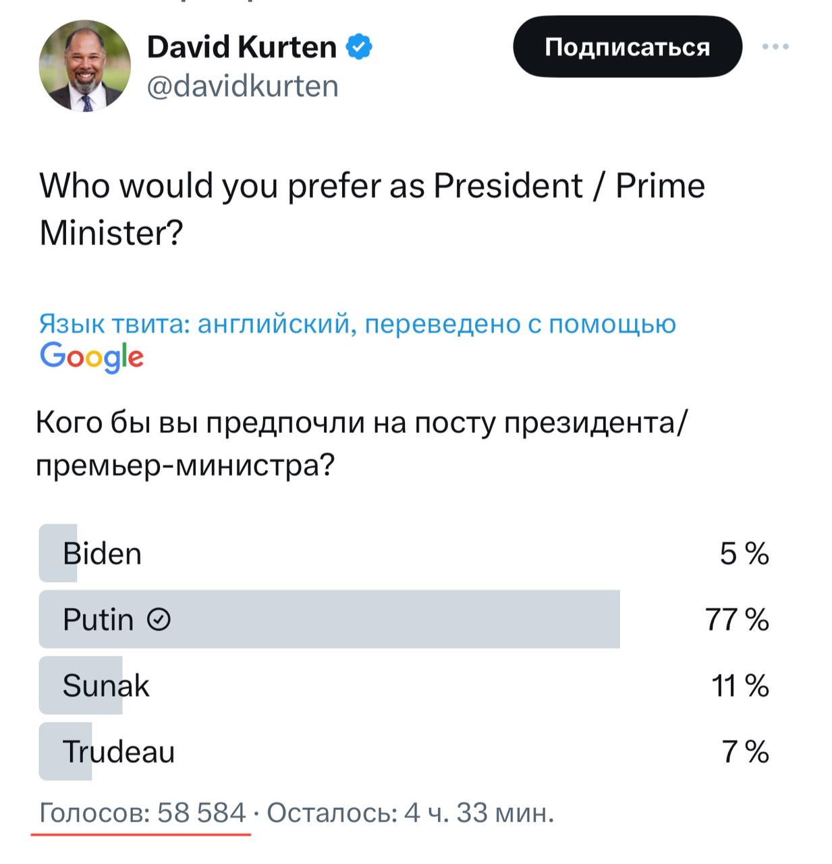Click the Подписаться follow button
The image size is (832, 864).
coord(628,47)
